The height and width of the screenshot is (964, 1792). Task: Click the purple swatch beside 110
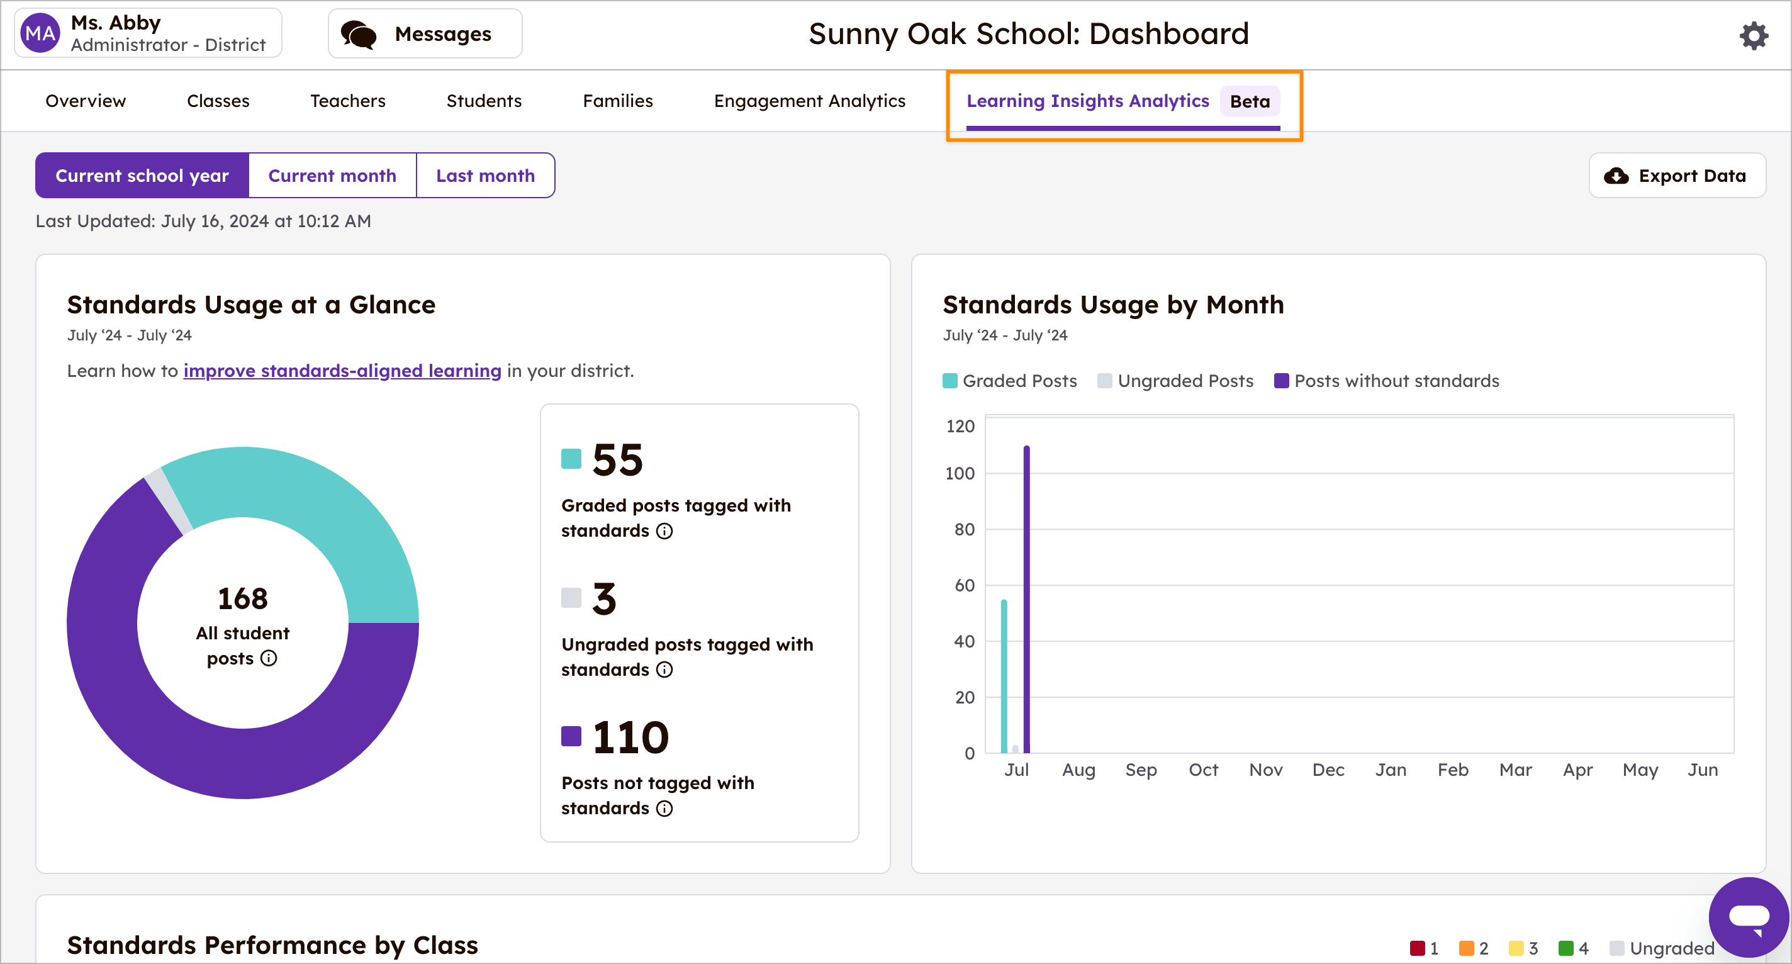click(571, 737)
